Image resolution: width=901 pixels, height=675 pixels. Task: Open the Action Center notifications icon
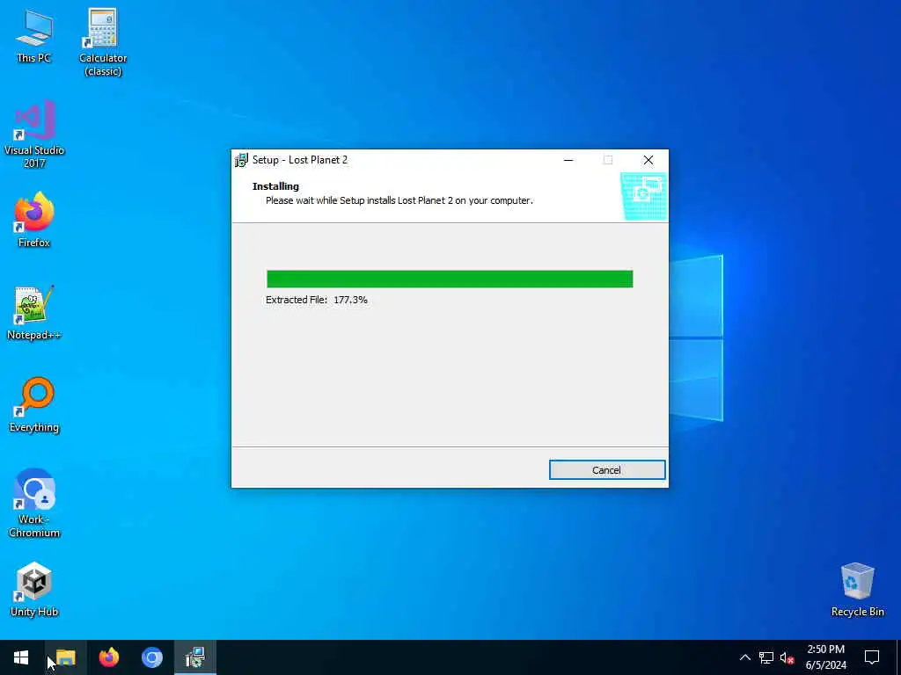tap(872, 657)
